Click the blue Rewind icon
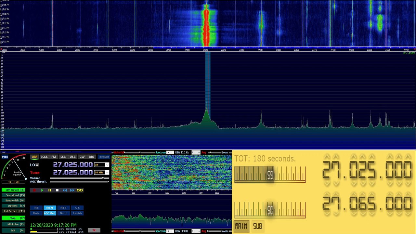 65,190
